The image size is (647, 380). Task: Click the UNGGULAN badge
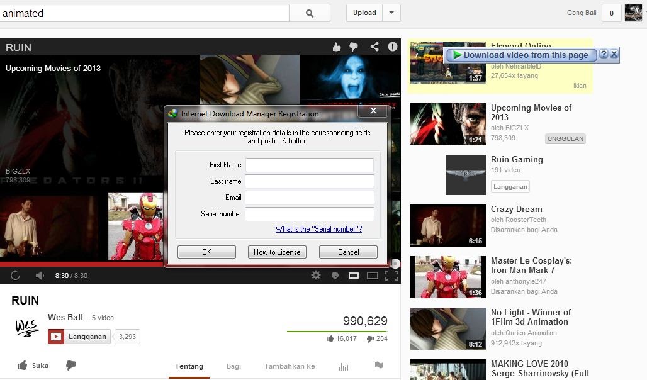[x=565, y=138]
